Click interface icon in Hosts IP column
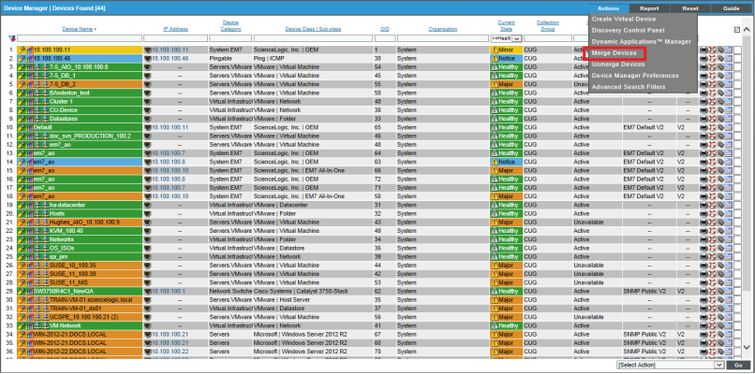 pos(148,214)
